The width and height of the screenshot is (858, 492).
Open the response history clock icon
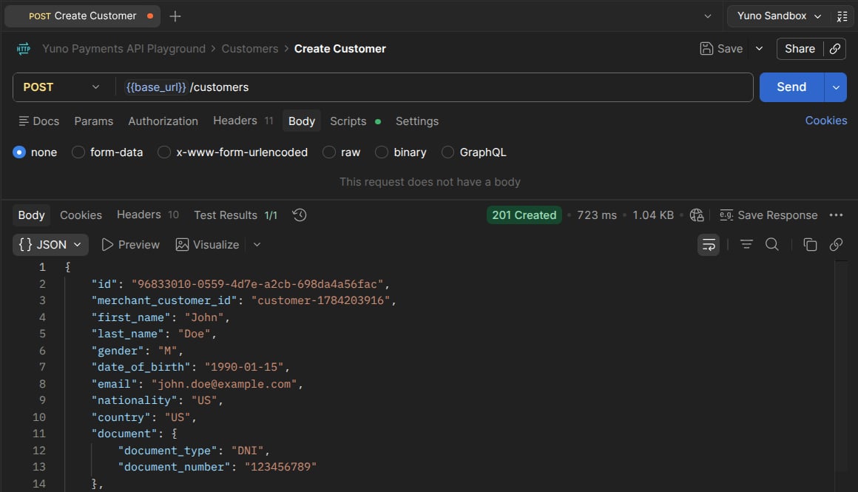pos(300,215)
